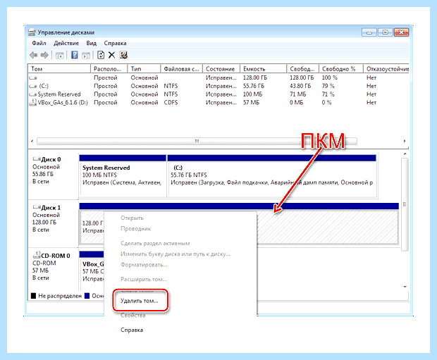Maximize the Управление дисками window
437x360 pixels.
[385, 32]
